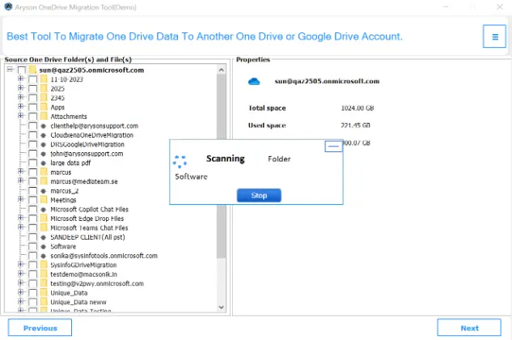Click folder icon of Unique_Data neww
512x340 pixels.
pos(44,302)
